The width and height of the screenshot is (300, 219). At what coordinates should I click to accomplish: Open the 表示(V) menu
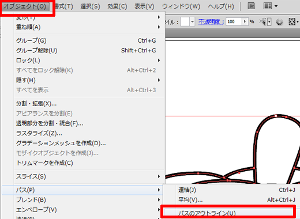click(x=144, y=6)
